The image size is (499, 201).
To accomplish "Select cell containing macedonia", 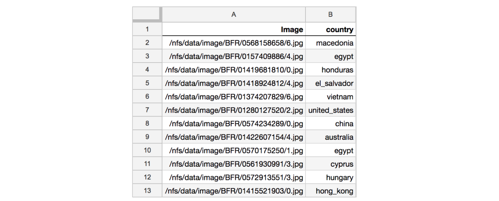I will (331, 43).
